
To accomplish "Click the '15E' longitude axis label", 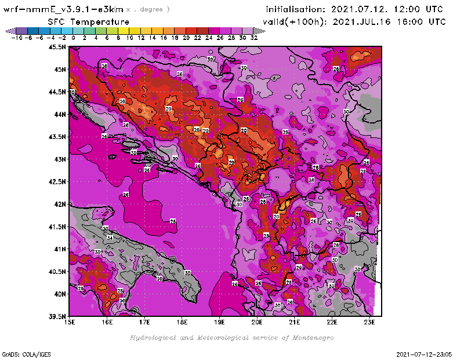I will click(x=70, y=322).
